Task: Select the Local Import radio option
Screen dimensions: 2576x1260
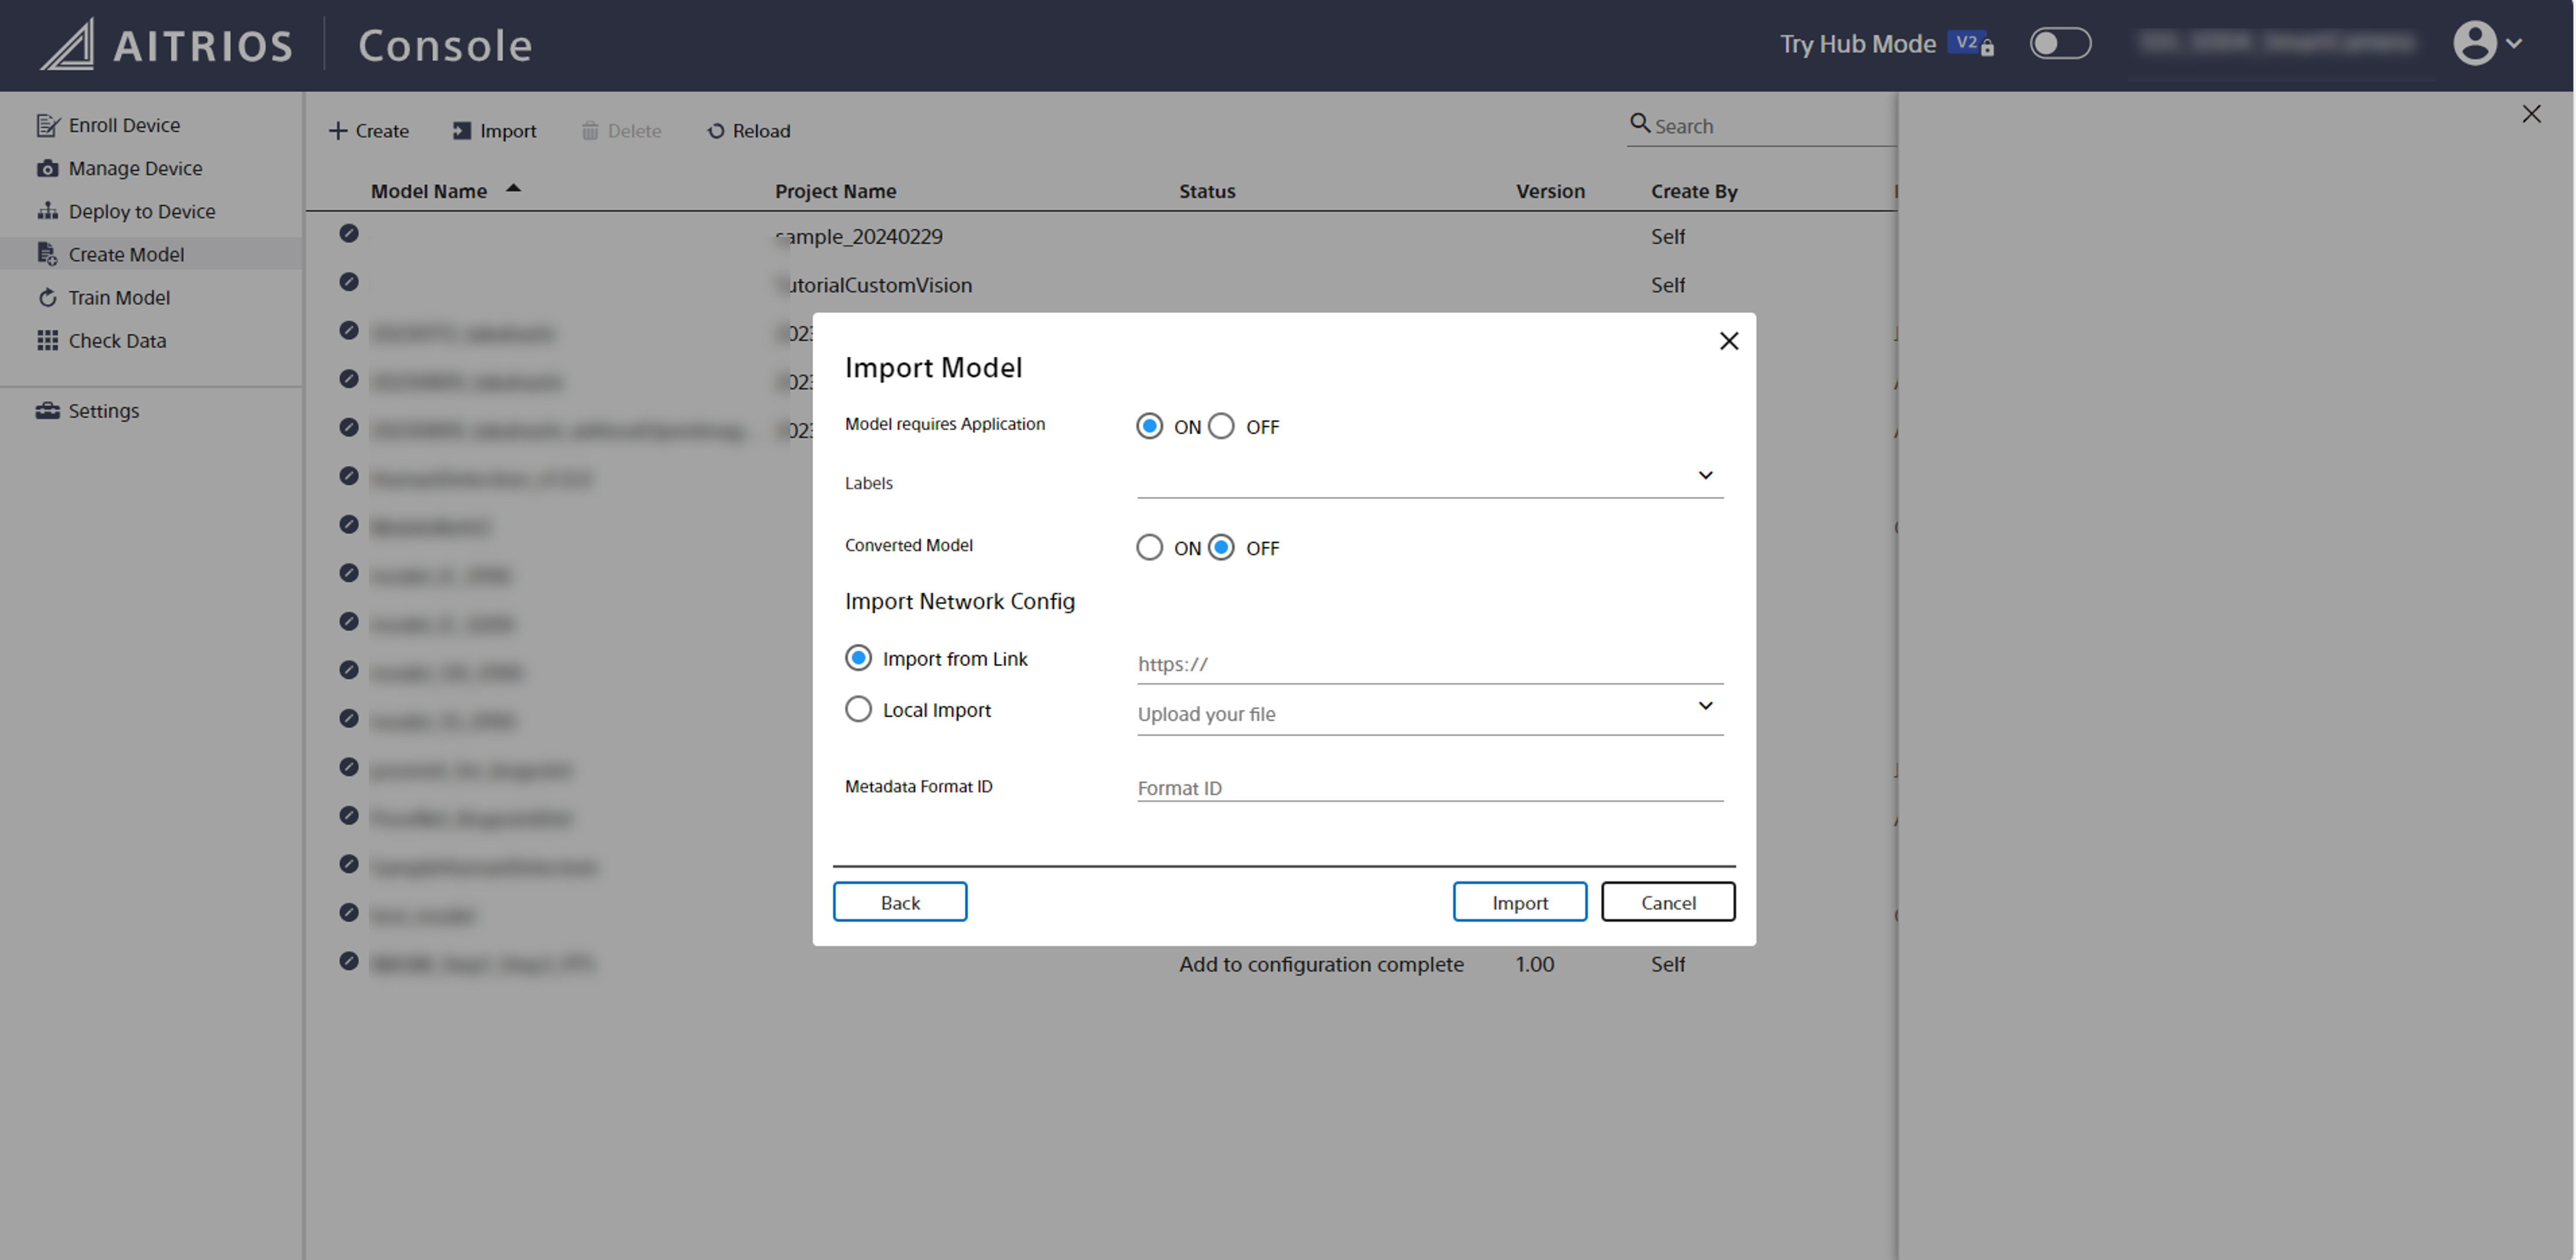Action: (858, 710)
